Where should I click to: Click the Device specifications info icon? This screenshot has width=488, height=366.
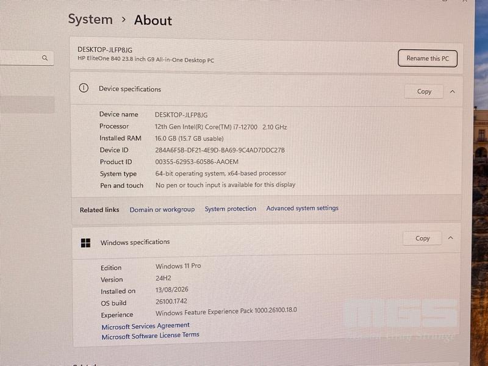[84, 88]
